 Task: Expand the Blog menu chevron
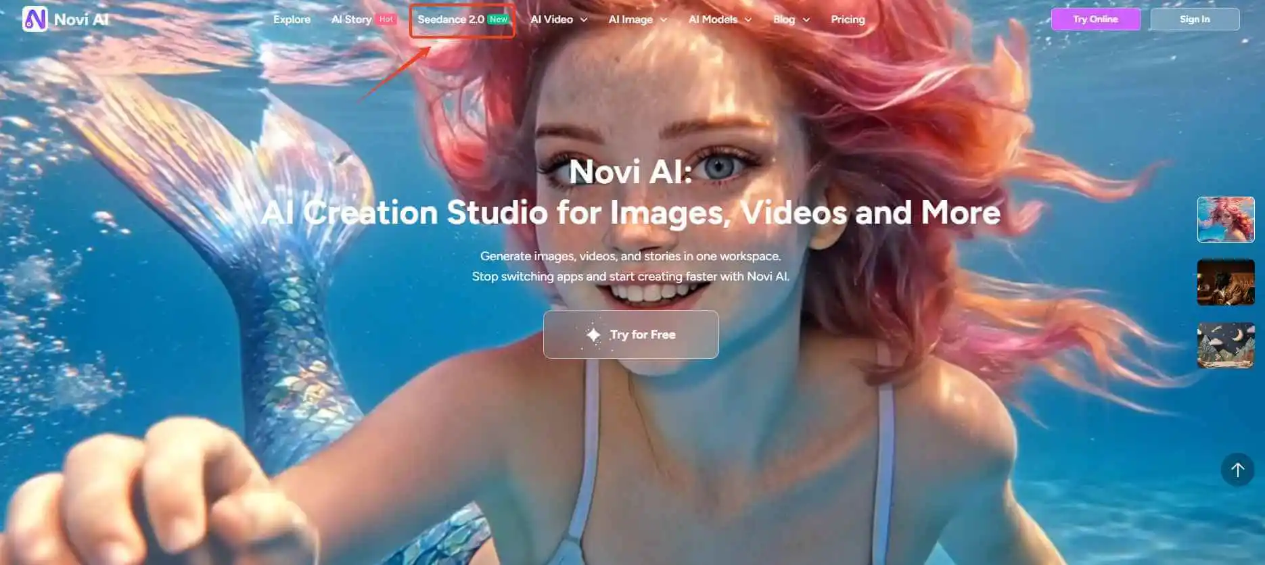(806, 20)
